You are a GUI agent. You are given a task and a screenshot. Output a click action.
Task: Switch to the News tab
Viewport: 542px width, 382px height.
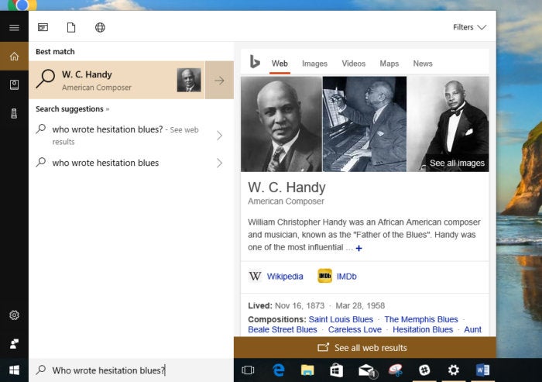tap(423, 64)
